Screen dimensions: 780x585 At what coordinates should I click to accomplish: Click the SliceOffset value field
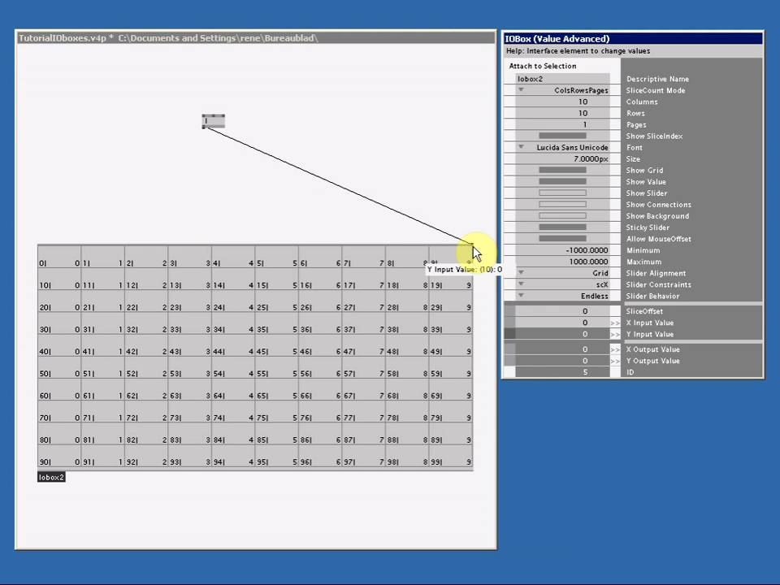pos(562,311)
